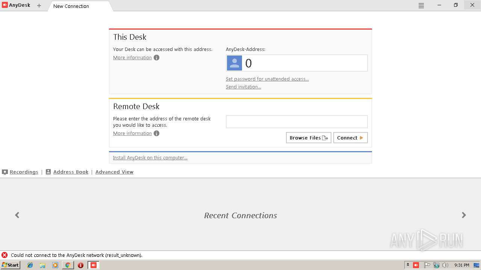Click AnyDesk icon in system tray
Viewport: 481px width, 270px height.
point(416,265)
